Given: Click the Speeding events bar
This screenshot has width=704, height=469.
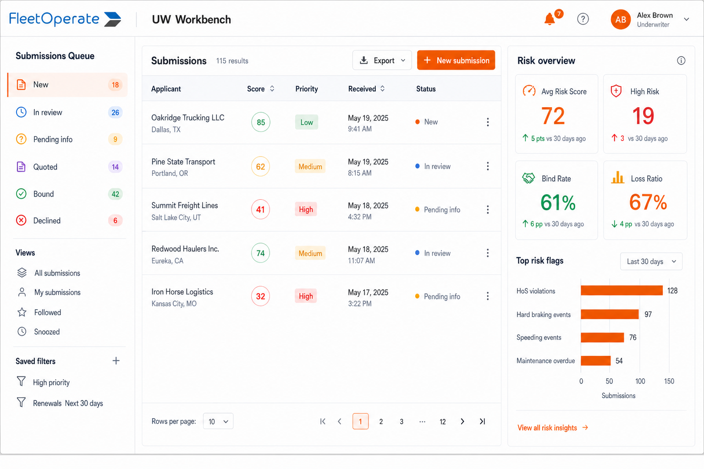Looking at the screenshot, I should click(602, 338).
